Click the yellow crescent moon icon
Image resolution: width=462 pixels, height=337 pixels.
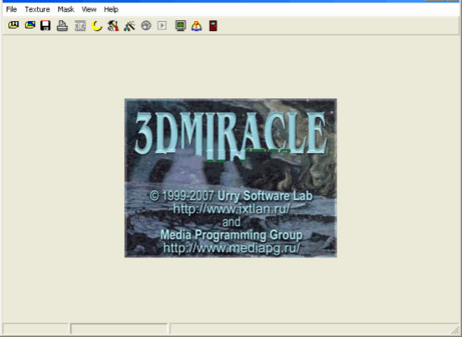pos(97,26)
